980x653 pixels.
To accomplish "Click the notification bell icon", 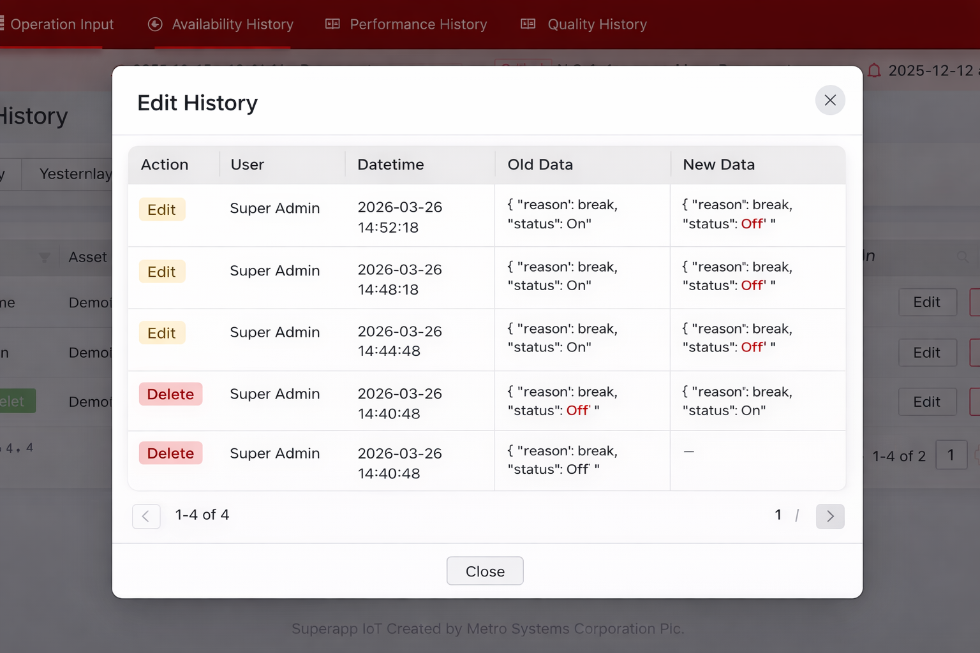I will 874,70.
